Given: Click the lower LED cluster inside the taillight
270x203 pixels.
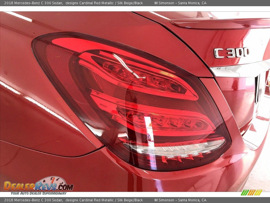Looking at the screenshot, I should tap(169, 122).
